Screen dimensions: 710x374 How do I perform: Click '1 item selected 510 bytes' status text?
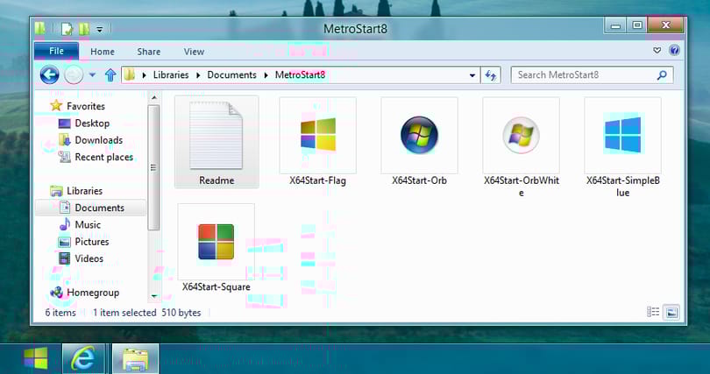pyautogui.click(x=147, y=313)
